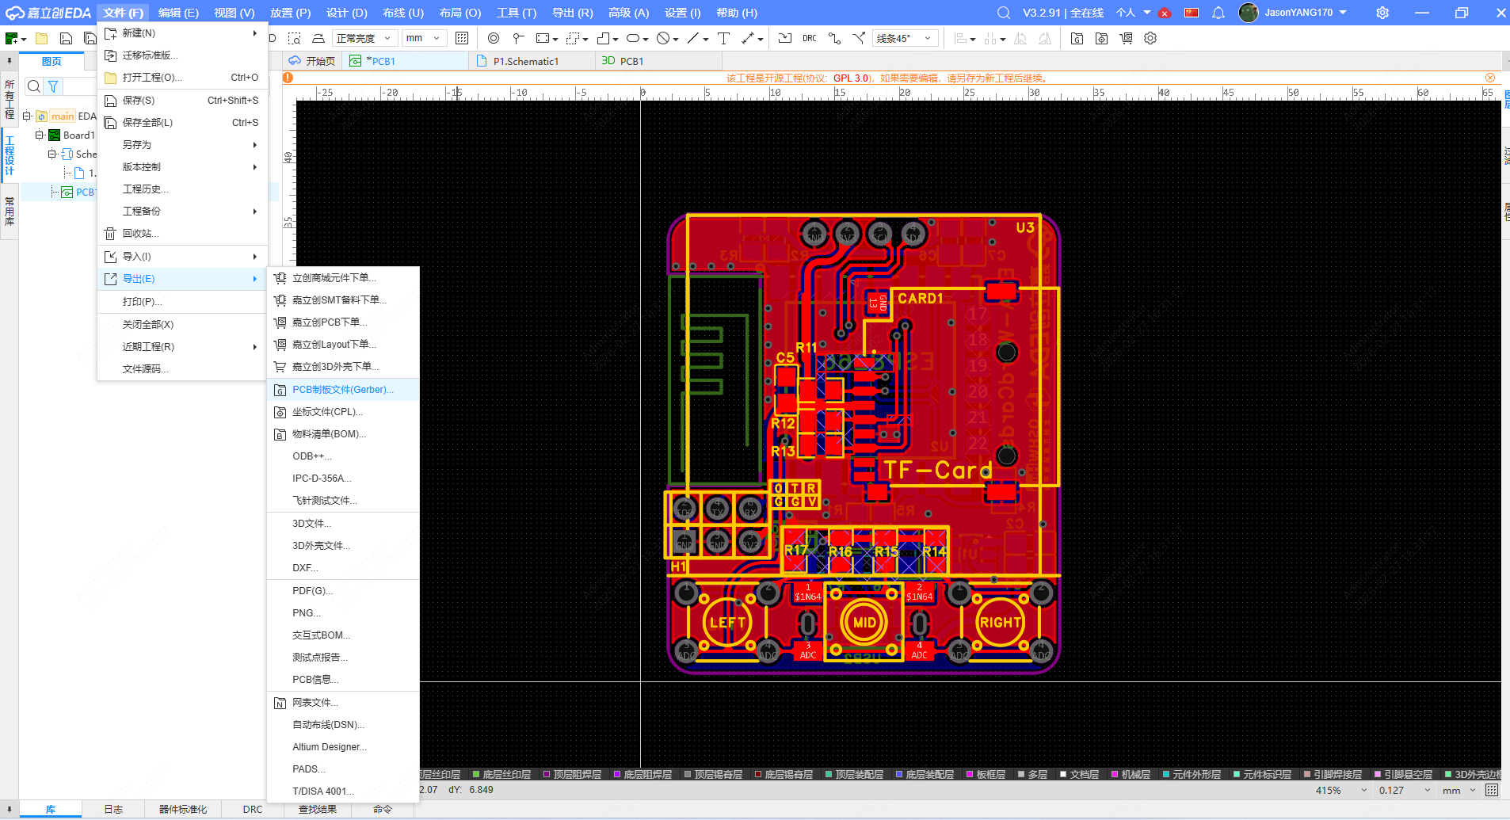Click the grid dots icon in toolbar
This screenshot has width=1510, height=820.
462,38
